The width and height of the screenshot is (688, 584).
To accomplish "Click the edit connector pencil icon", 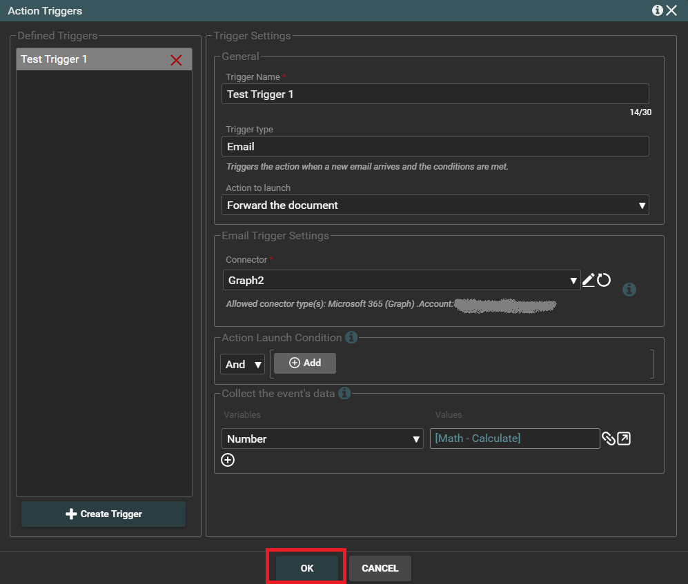I will point(588,280).
